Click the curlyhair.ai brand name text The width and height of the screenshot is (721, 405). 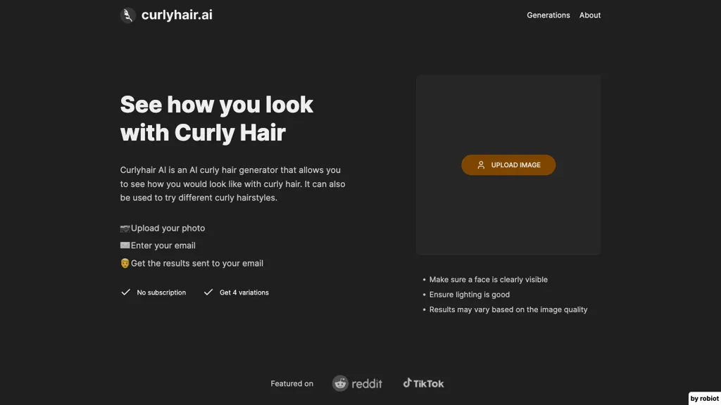pyautogui.click(x=177, y=15)
